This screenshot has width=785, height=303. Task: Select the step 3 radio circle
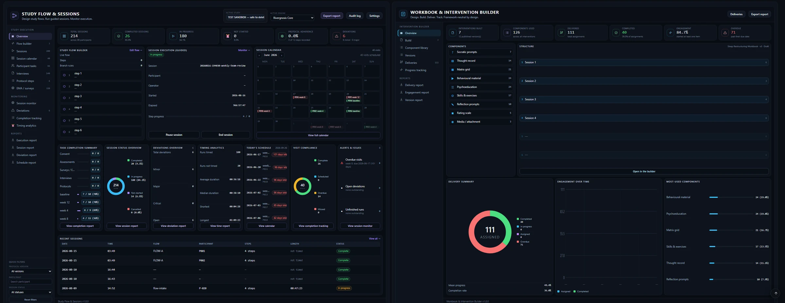coord(64,98)
